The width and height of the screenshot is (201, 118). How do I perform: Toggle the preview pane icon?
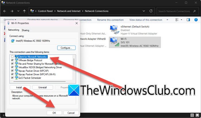coord(188,20)
